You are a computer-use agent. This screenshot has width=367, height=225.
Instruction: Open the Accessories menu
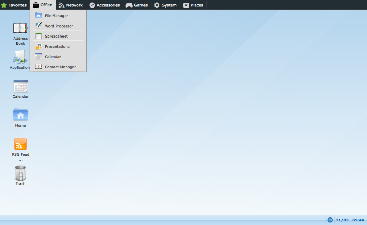click(x=105, y=5)
